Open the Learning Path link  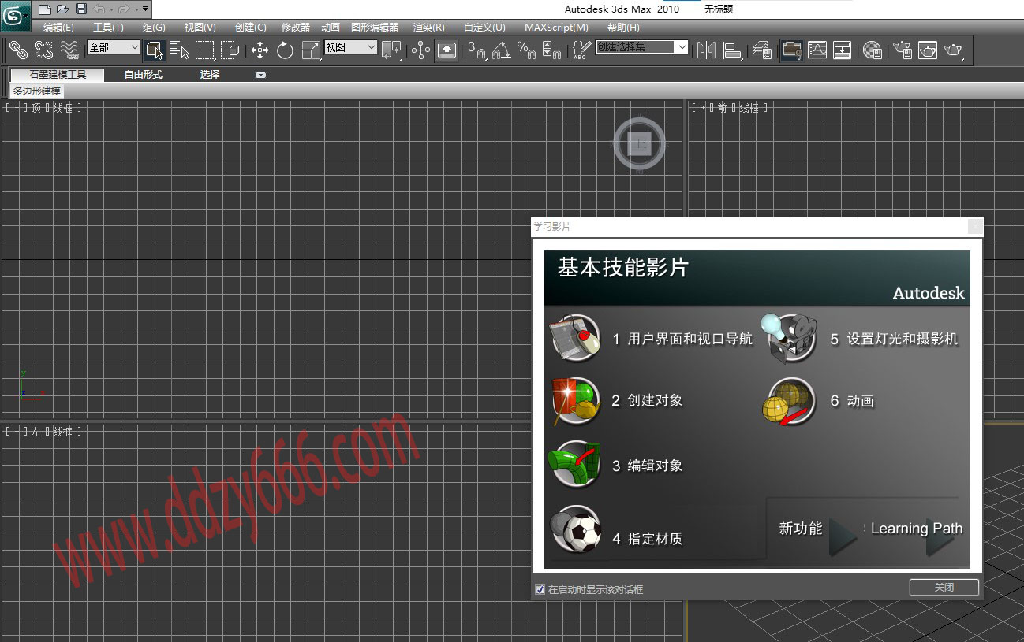[916, 529]
